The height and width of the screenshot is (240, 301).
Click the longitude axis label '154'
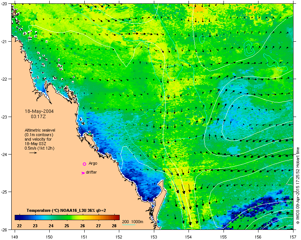(x=189, y=237)
